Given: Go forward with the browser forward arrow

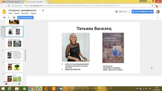Looking at the screenshot, I should point(6,6).
